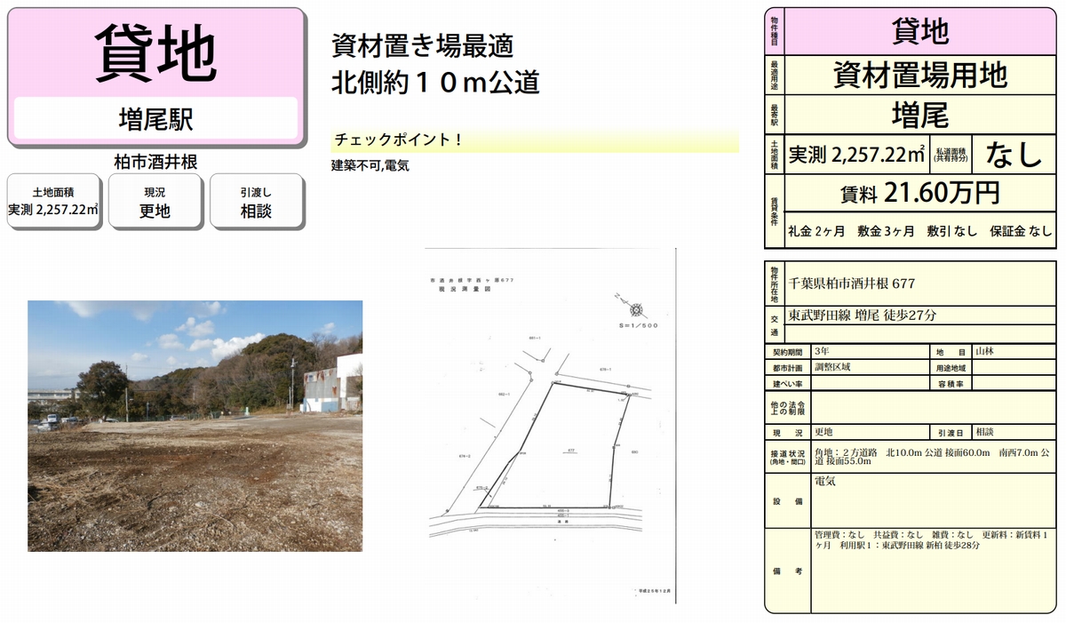Select the 物件所在地 label
The image size is (1066, 623).
pyautogui.click(x=775, y=284)
